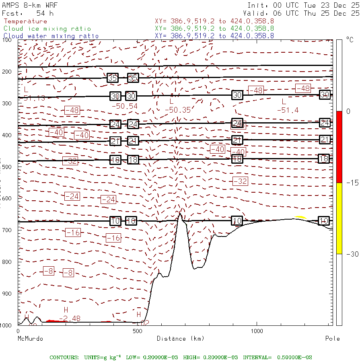Click the "Pole" axis endpoint label
Viewport: 362px width, 362px height.
333,339
